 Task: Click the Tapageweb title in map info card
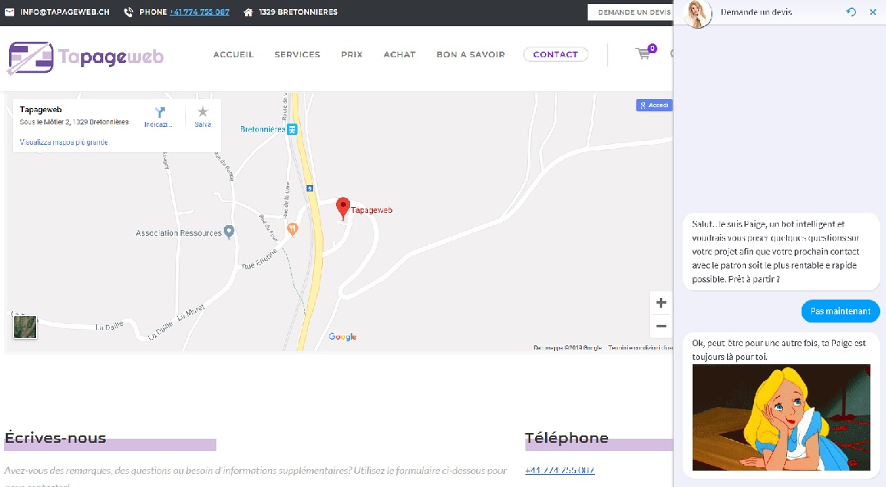[41, 110]
